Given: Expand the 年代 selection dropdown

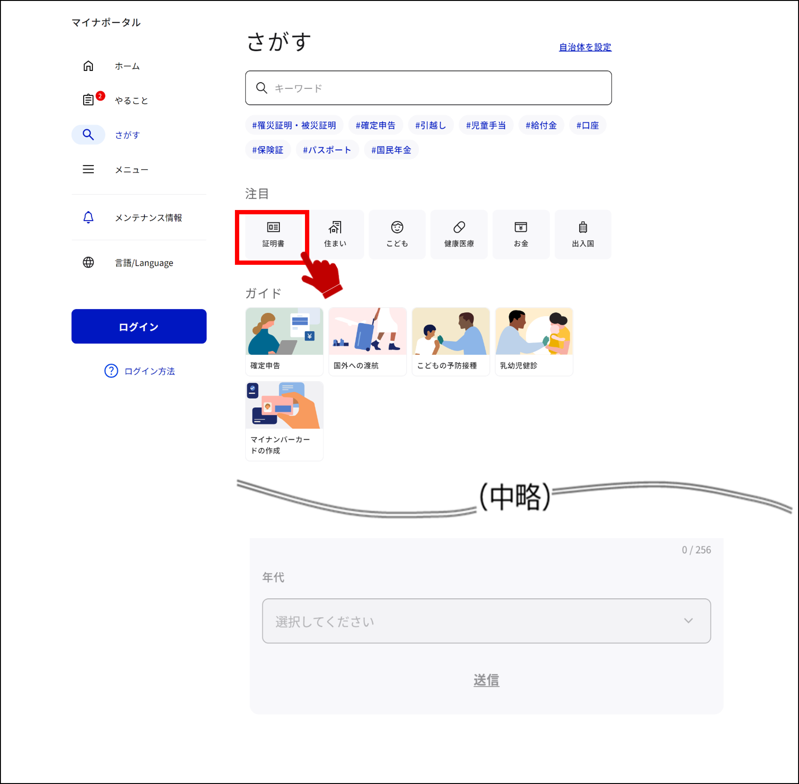Looking at the screenshot, I should (486, 621).
